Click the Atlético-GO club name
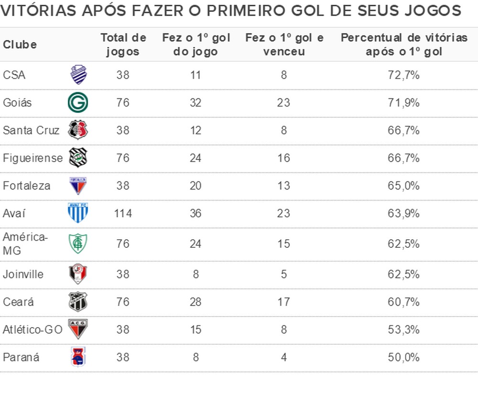The image size is (478, 393). coord(33,329)
